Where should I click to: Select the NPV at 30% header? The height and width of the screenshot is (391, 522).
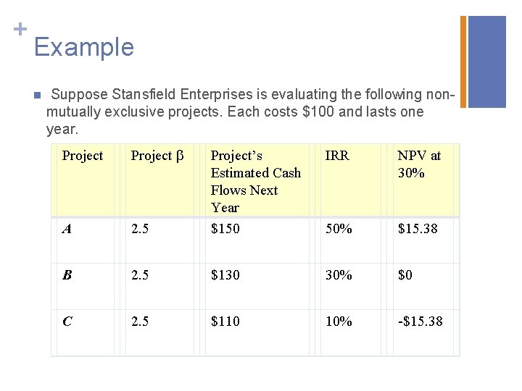point(419,164)
